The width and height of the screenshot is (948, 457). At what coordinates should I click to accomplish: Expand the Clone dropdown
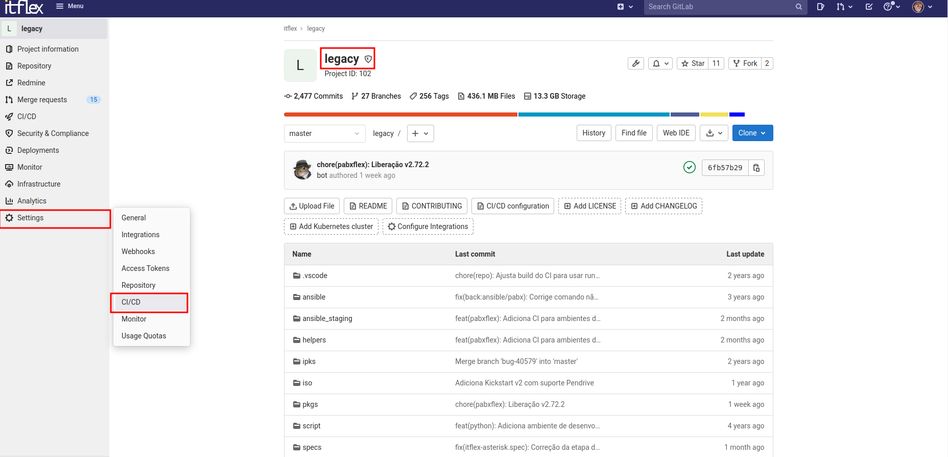[752, 133]
